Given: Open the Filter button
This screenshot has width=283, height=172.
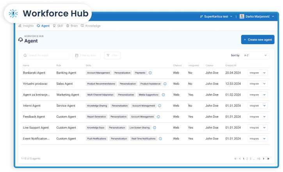Looking at the screenshot, I should pyautogui.click(x=112, y=56).
